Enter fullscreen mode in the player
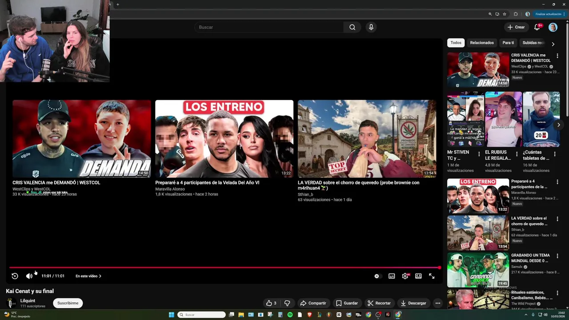 click(x=432, y=276)
